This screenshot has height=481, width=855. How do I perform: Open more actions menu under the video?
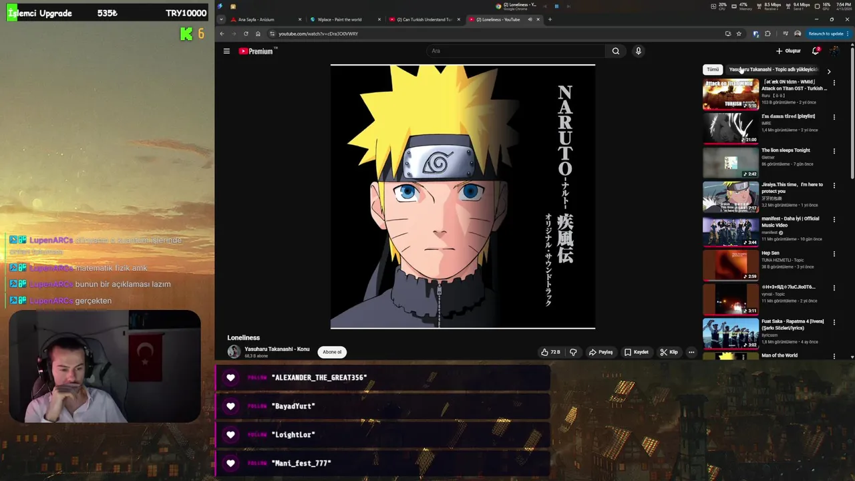(691, 352)
